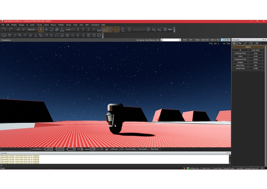Screen dimensions: 267x189
Task: Toggle XY plane constraint
Action: pos(94,29)
